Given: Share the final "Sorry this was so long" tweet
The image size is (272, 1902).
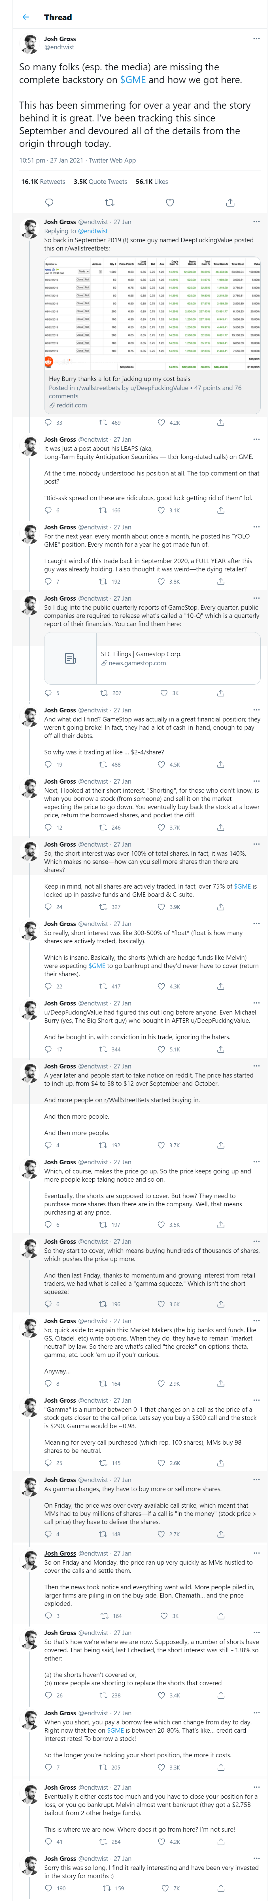Looking at the screenshot, I should click(x=220, y=1888).
